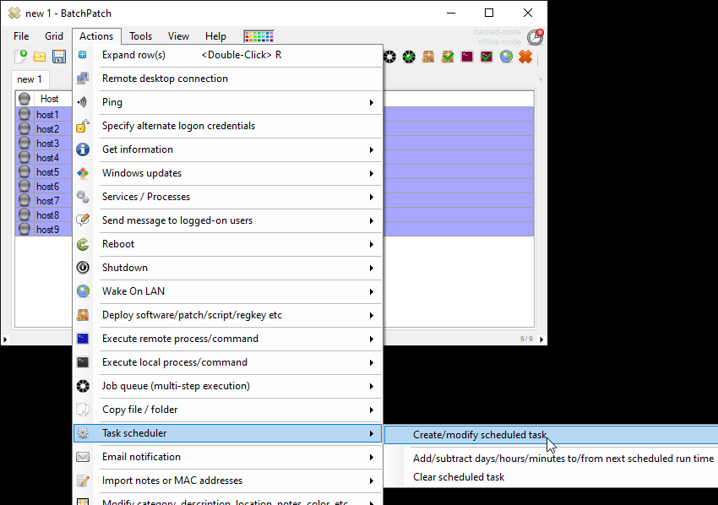Expand the Services / Processes submenu

(x=227, y=197)
